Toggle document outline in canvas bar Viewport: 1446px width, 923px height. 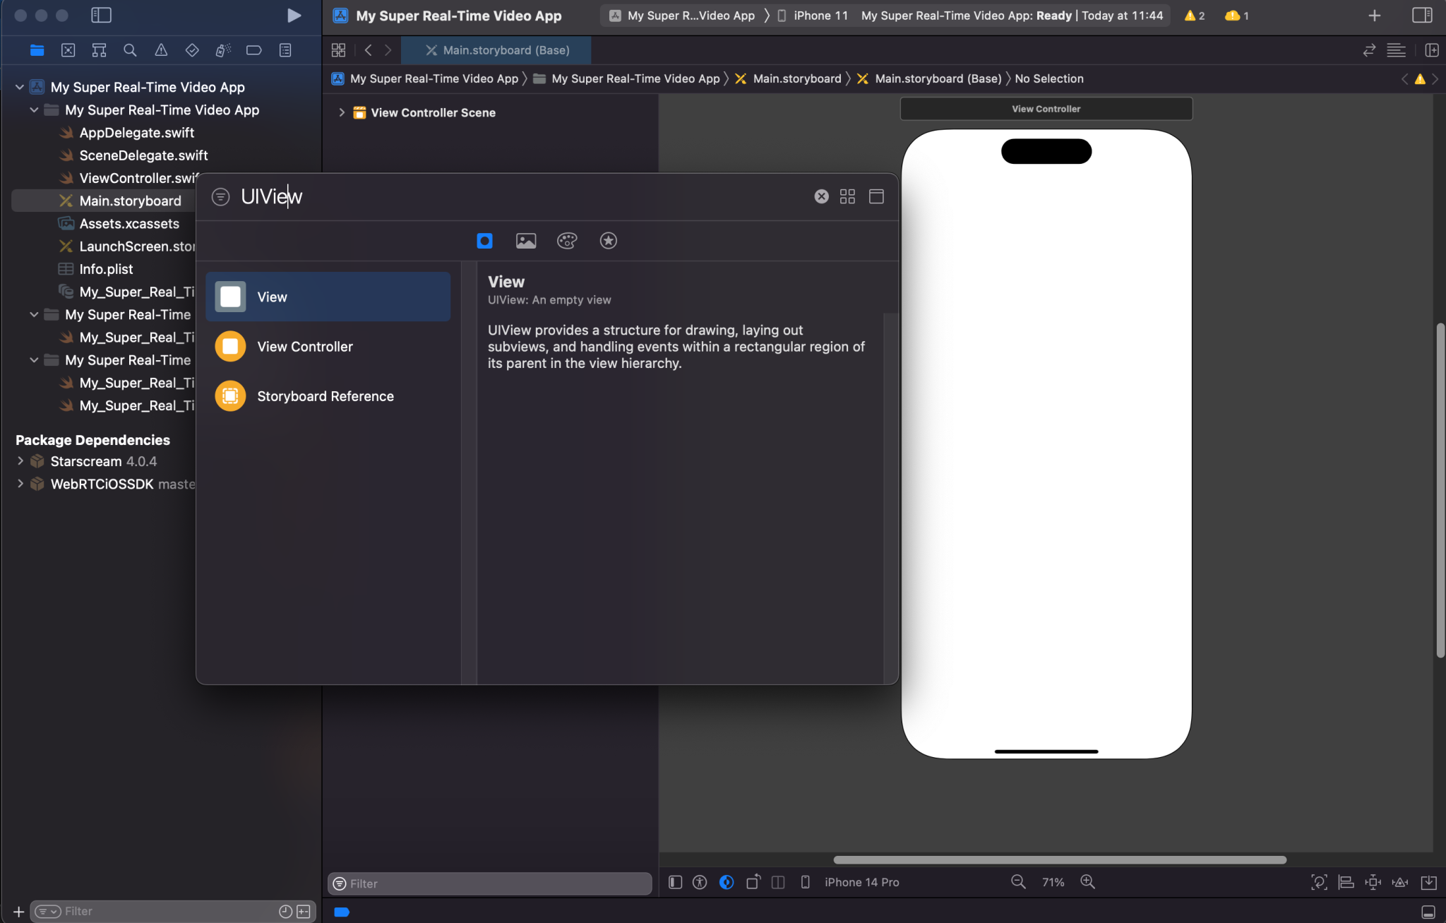click(x=675, y=882)
